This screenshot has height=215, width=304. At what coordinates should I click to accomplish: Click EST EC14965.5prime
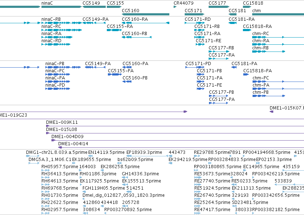(x=261, y=167)
